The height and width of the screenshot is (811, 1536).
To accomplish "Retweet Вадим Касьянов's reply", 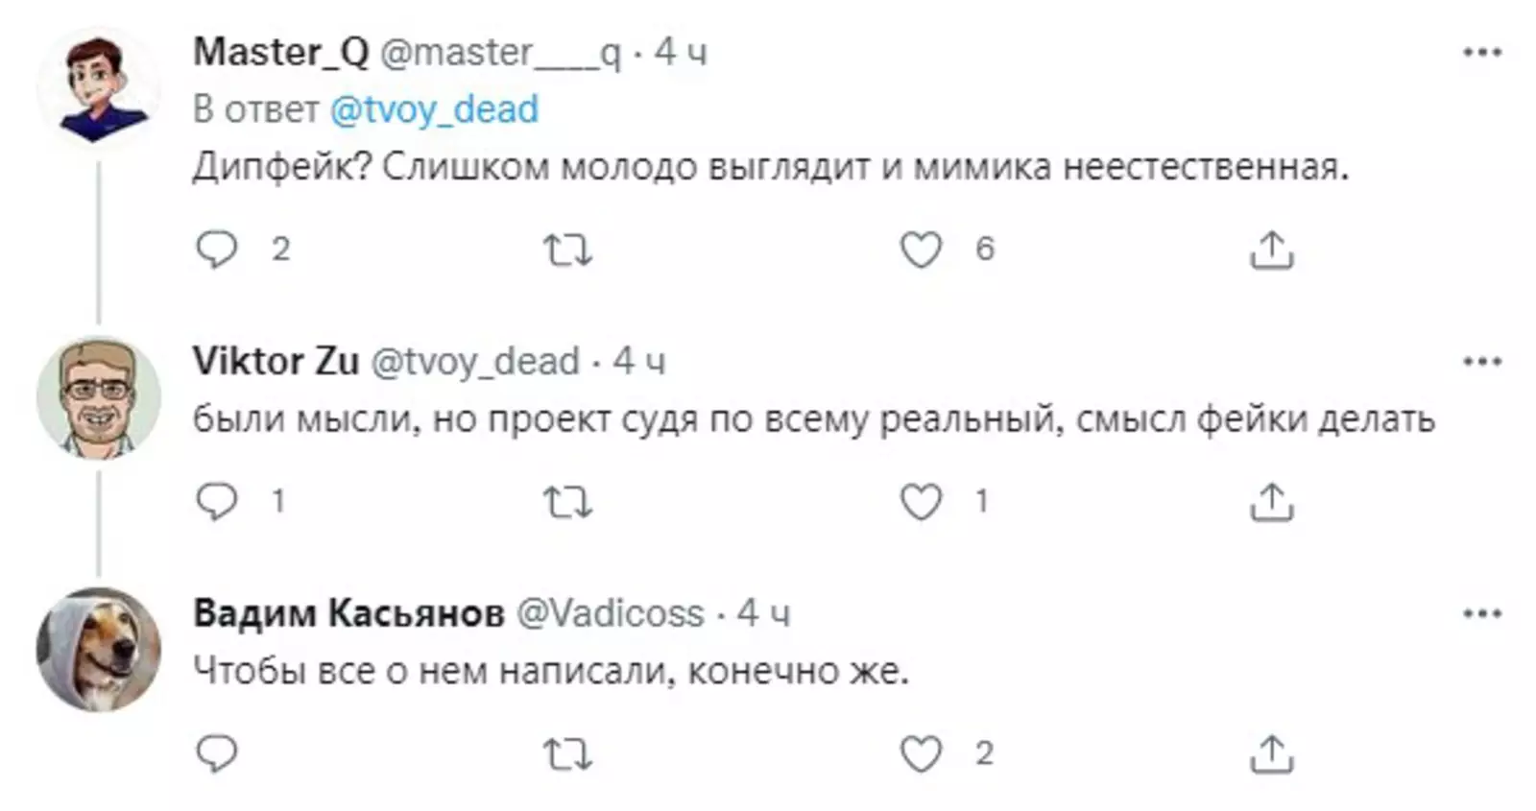I will [567, 754].
